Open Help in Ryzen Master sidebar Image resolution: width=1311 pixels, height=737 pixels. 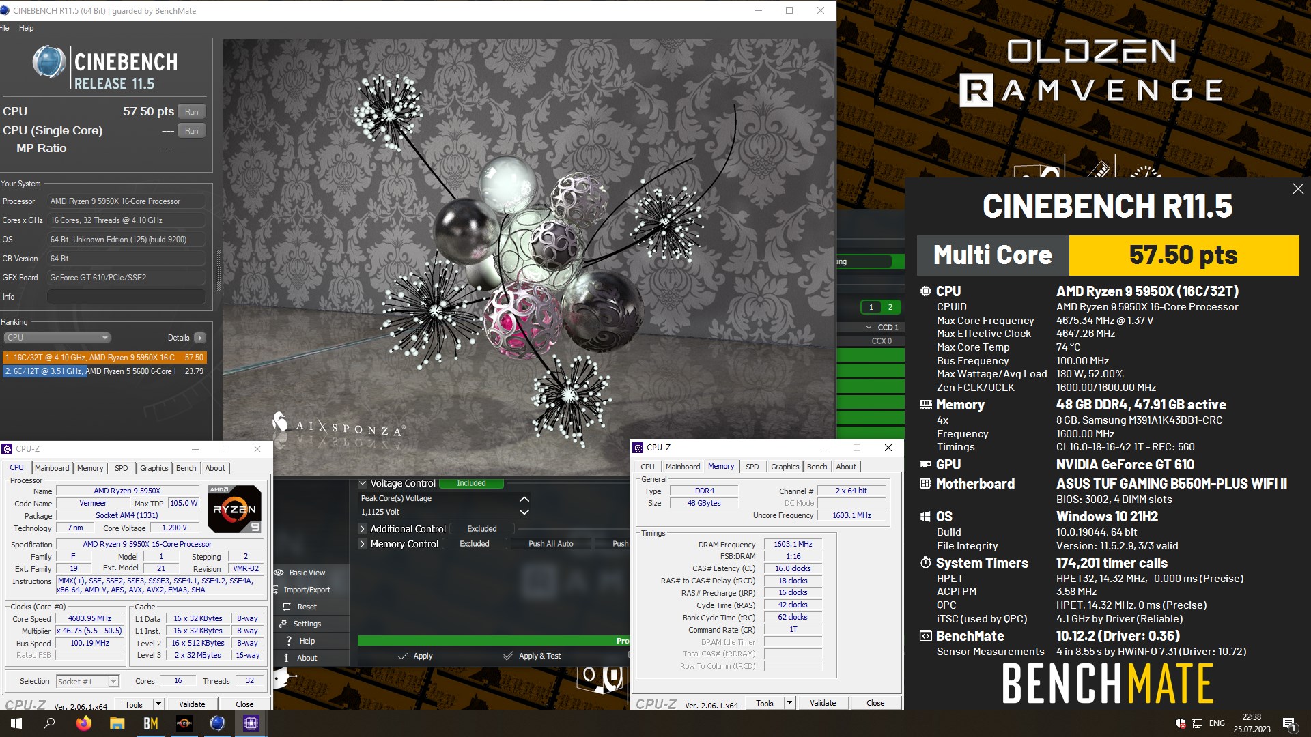(307, 641)
